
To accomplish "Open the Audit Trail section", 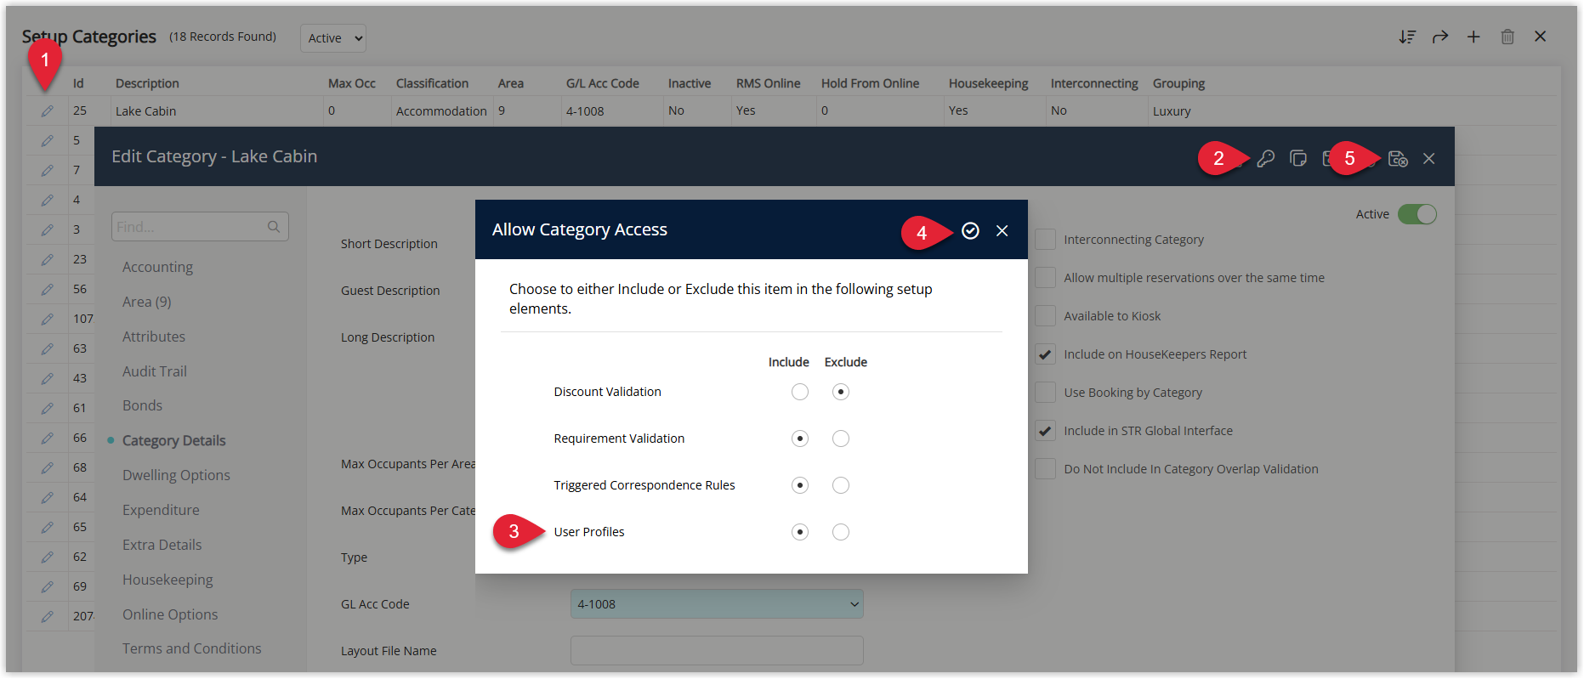I will point(154,371).
